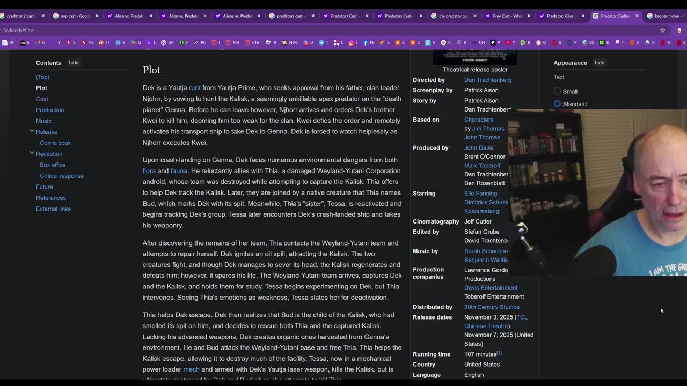Collapse the Release section in Contents
This screenshot has height=386, width=687.
tap(32, 131)
